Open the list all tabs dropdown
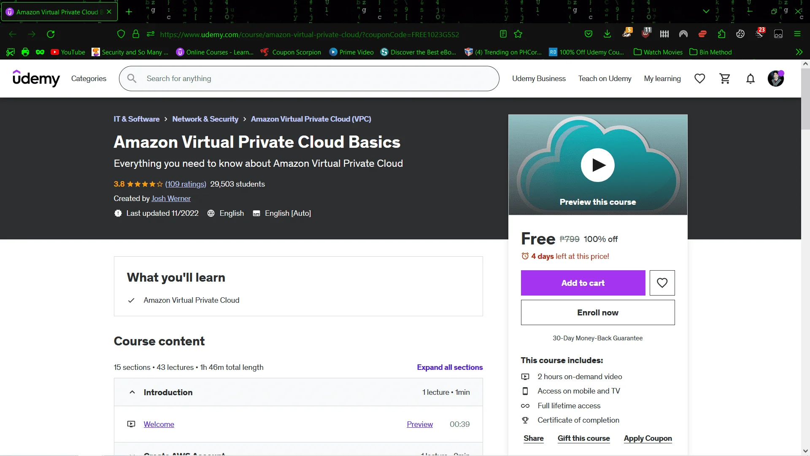810x456 pixels. 706,11
